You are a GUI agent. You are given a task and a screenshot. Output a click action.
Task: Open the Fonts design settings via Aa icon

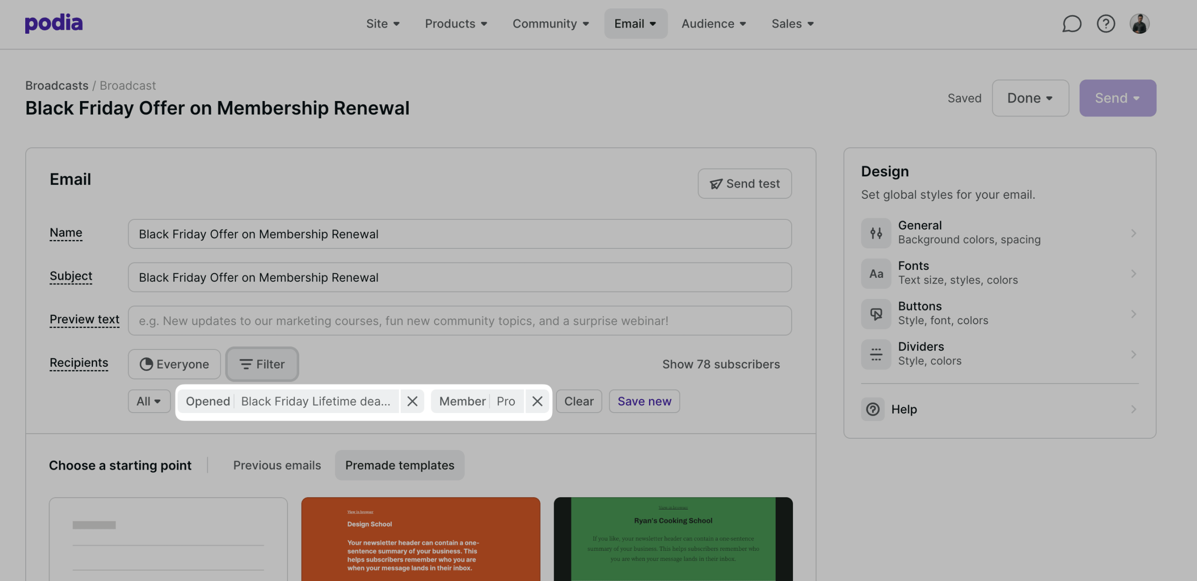[876, 273]
